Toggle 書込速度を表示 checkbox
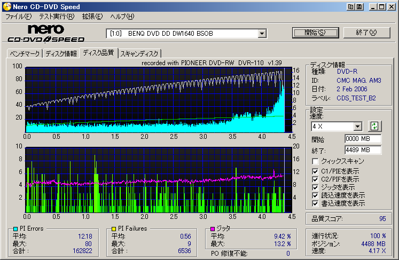Image resolution: width=399 pixels, height=260 pixels. (315, 203)
